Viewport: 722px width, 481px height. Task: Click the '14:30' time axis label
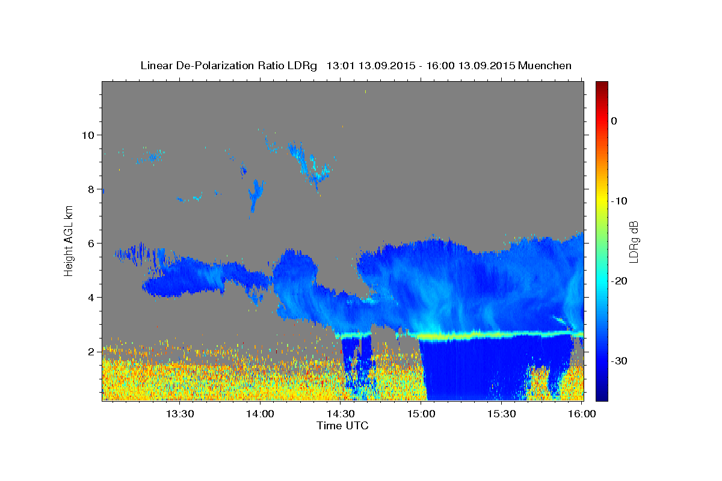[341, 414]
